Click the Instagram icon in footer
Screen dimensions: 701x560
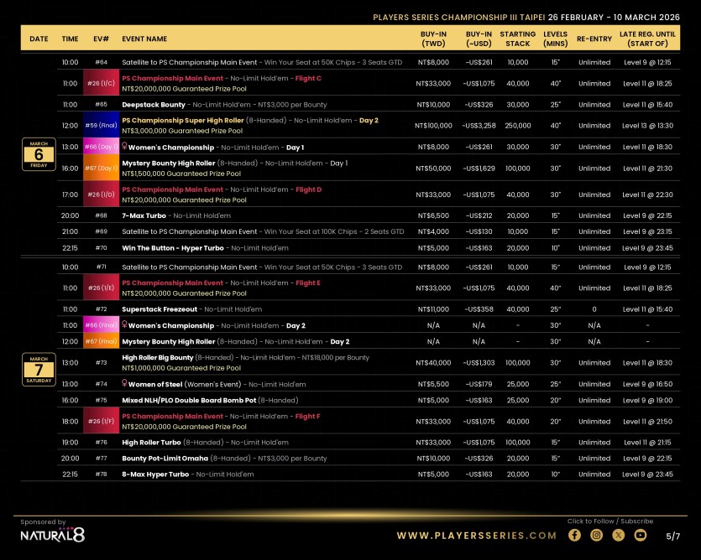(x=597, y=535)
